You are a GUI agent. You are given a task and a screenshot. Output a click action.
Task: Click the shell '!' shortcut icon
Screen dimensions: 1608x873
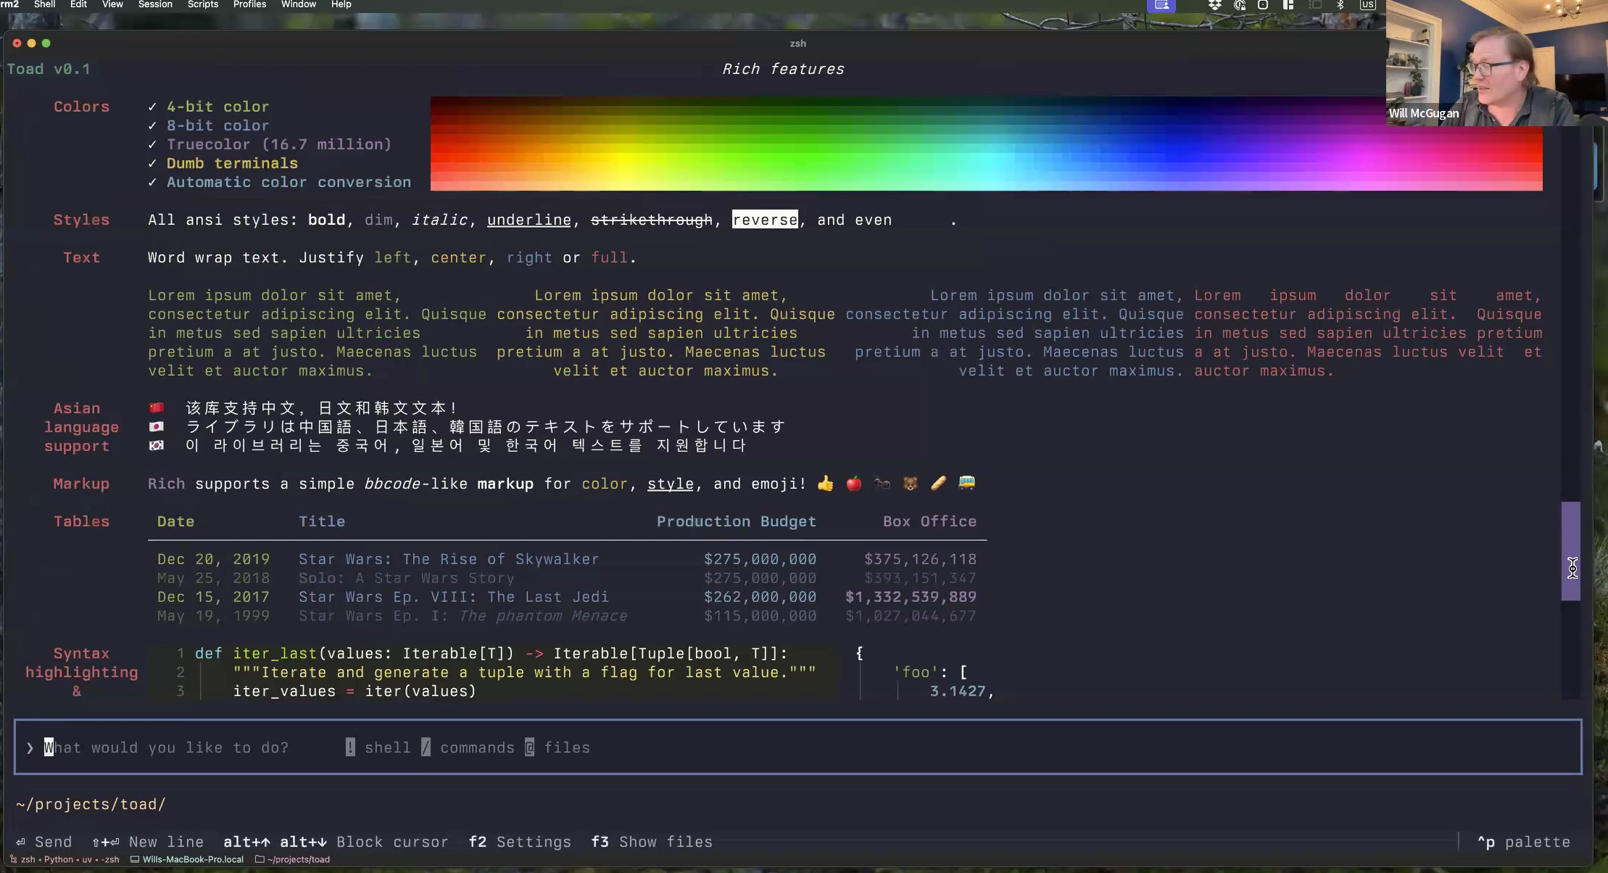tap(350, 748)
